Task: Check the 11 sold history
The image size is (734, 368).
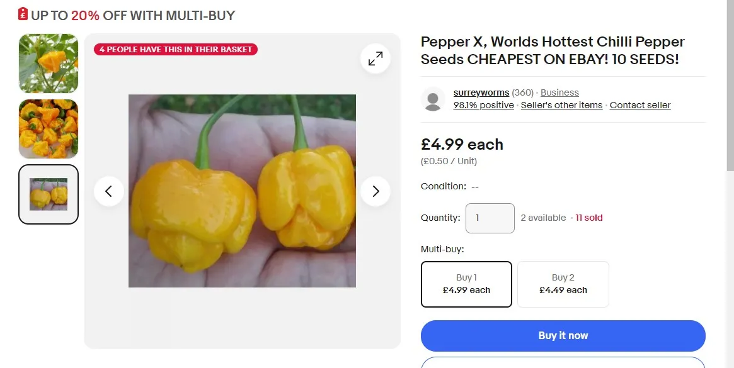Action: (589, 218)
